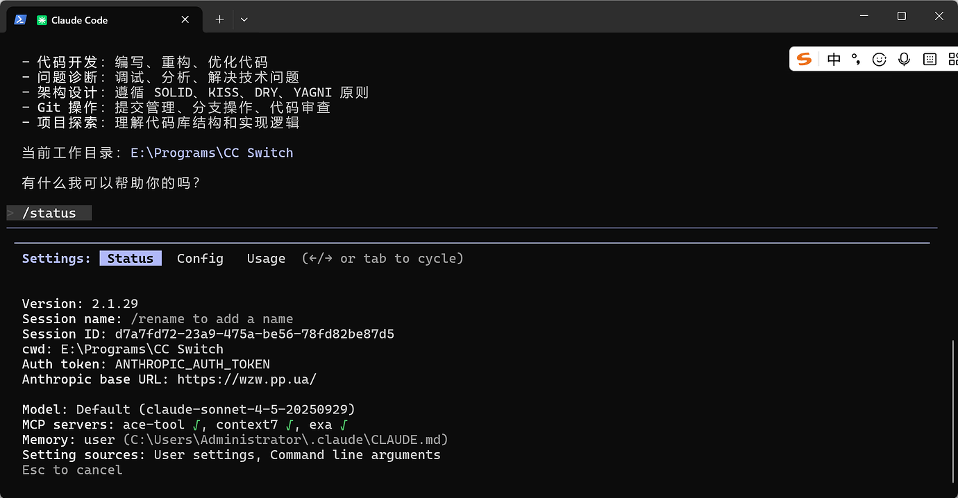Switch to the Config settings tab
958x498 pixels.
click(x=200, y=258)
